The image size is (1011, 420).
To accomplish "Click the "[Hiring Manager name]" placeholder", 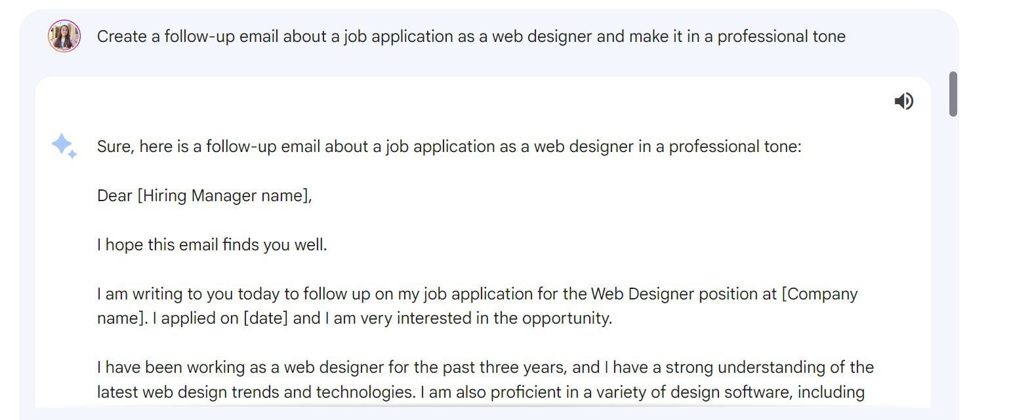I will click(x=224, y=196).
